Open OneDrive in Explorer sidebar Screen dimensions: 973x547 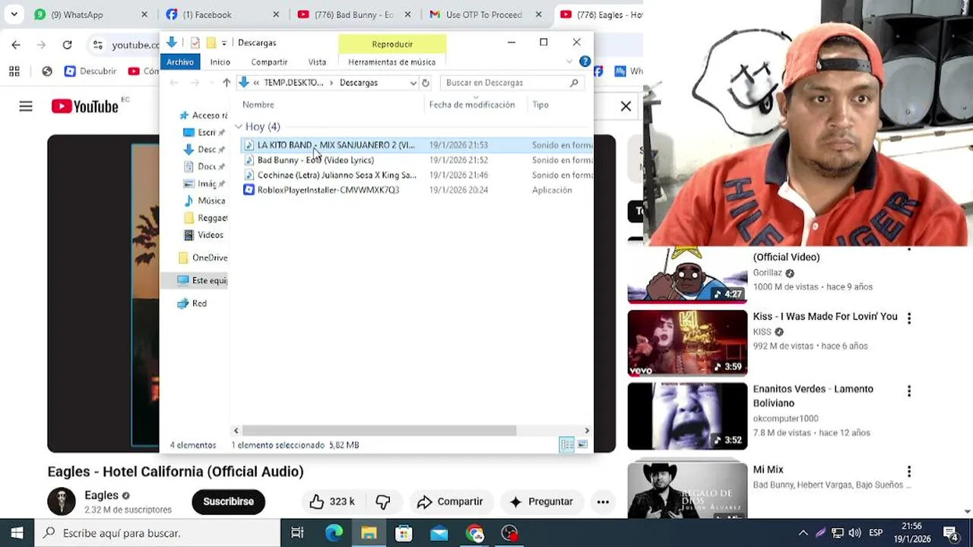pos(203,258)
